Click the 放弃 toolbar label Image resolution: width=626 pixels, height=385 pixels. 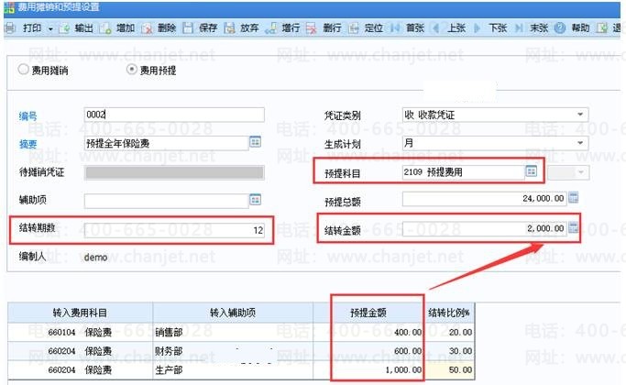(249, 27)
